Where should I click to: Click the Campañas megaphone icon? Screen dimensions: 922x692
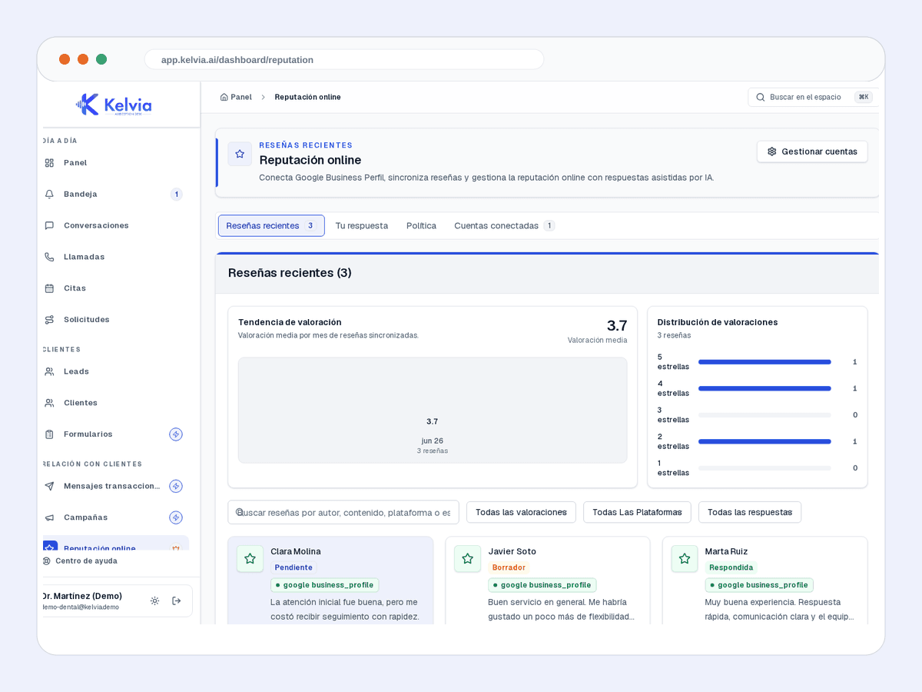pos(49,517)
